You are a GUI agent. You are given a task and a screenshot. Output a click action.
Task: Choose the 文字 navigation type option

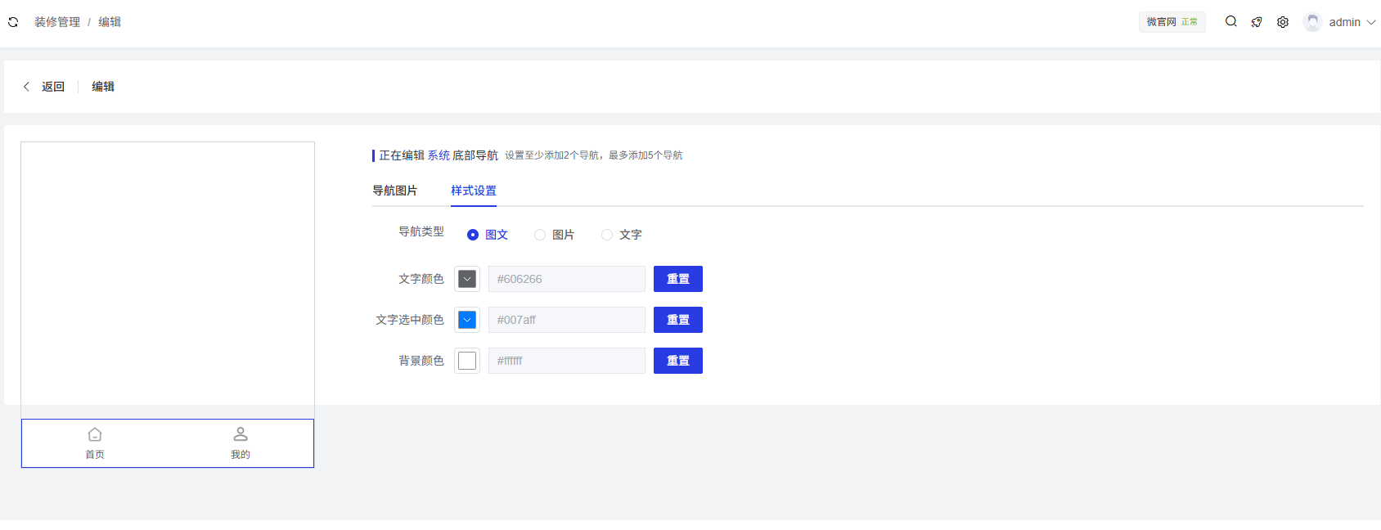tap(607, 235)
